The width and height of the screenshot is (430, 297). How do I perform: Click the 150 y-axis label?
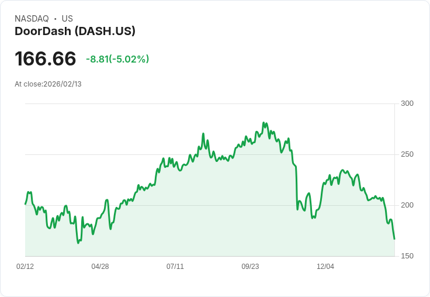pyautogui.click(x=407, y=256)
